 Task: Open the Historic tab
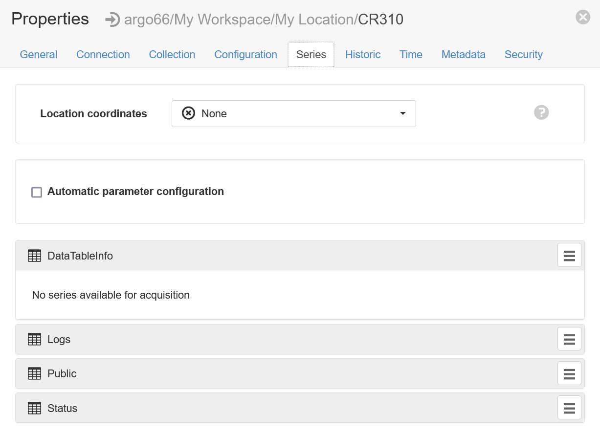(x=363, y=54)
